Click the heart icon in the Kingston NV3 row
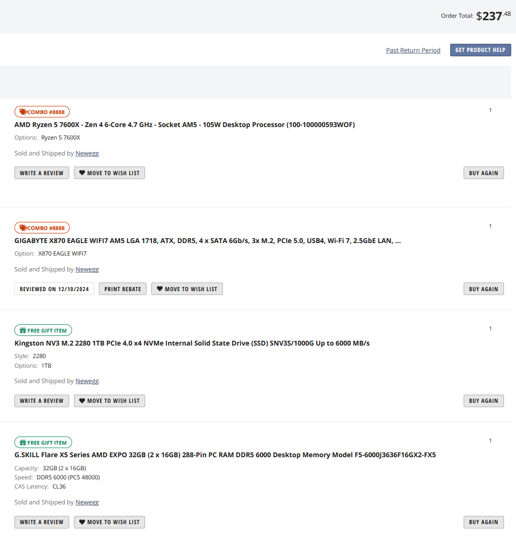 82,401
